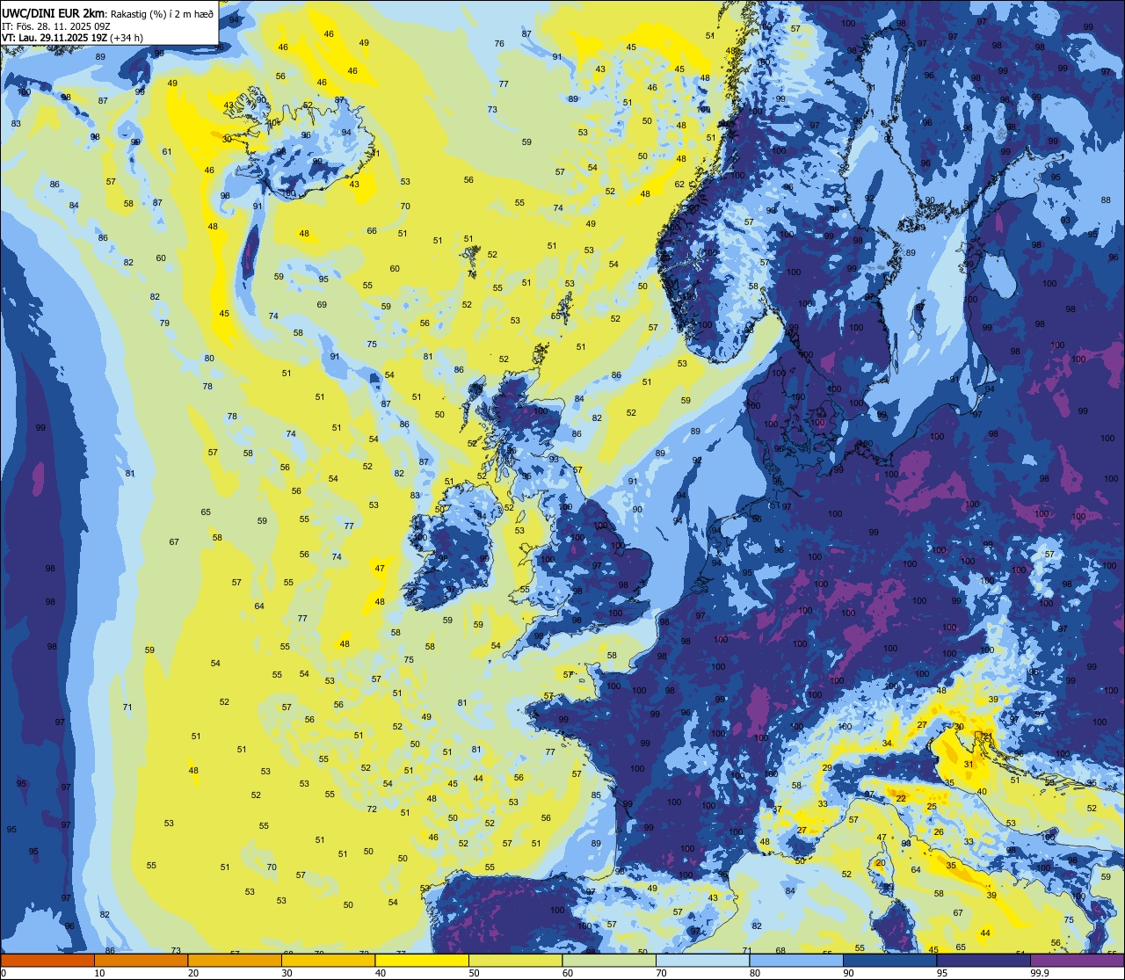
Task: Select the purple legend swatch above 99.9%
Action: click(x=1077, y=960)
